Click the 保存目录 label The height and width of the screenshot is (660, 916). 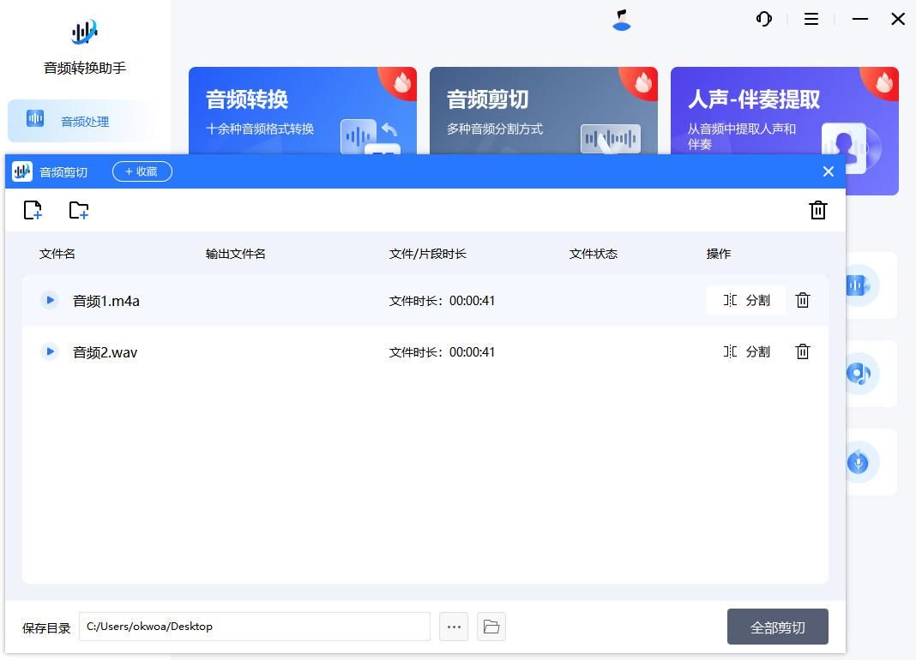[46, 628]
